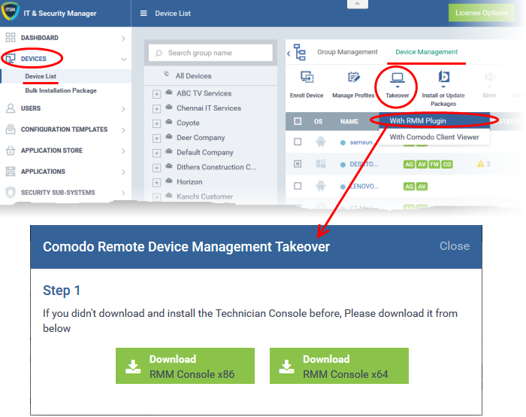Viewport: 526px width, 417px height.
Task: Check the samsung device row checkbox
Action: coord(298,142)
